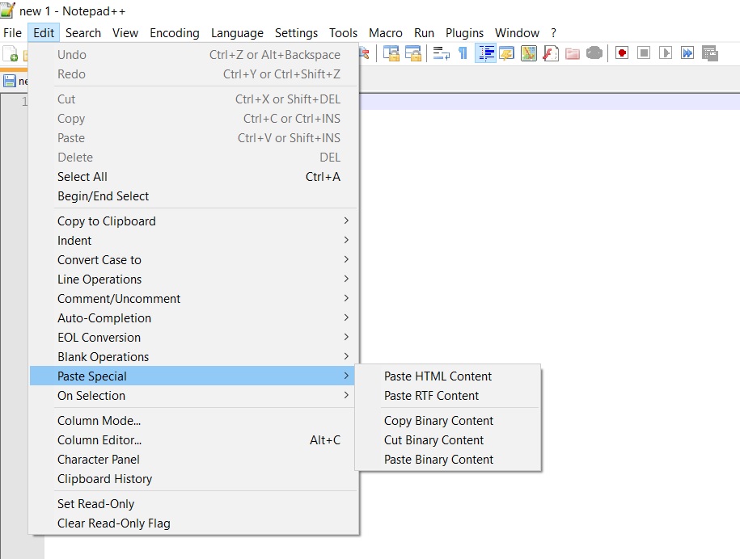Open the ? help menu
The image size is (740, 559).
pyautogui.click(x=553, y=33)
